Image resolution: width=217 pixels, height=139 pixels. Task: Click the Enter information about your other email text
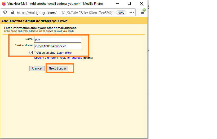[41, 28]
